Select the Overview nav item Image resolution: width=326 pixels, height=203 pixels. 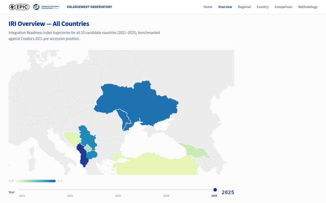pyautogui.click(x=225, y=7)
